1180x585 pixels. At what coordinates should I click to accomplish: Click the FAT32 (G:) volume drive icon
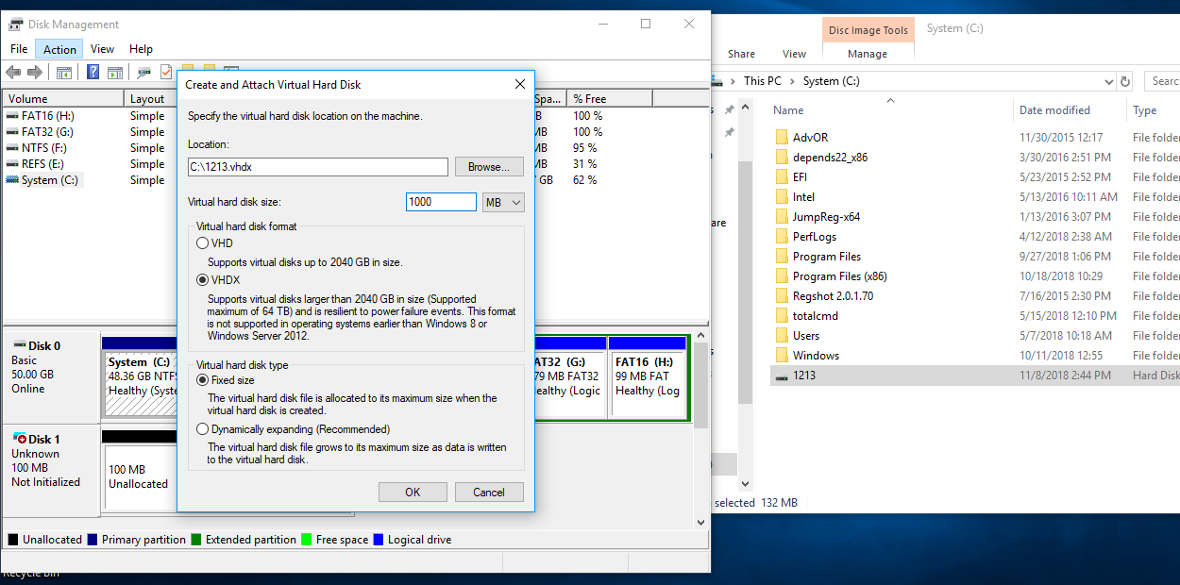click(12, 132)
